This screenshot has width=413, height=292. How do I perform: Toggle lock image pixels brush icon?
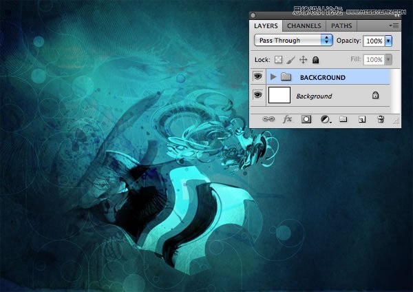(290, 60)
